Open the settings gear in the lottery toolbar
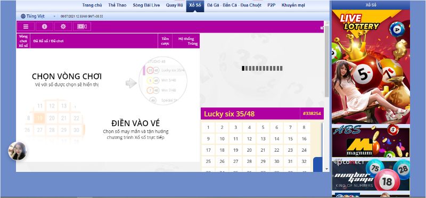This screenshot has height=198, width=426. (x=63, y=26)
